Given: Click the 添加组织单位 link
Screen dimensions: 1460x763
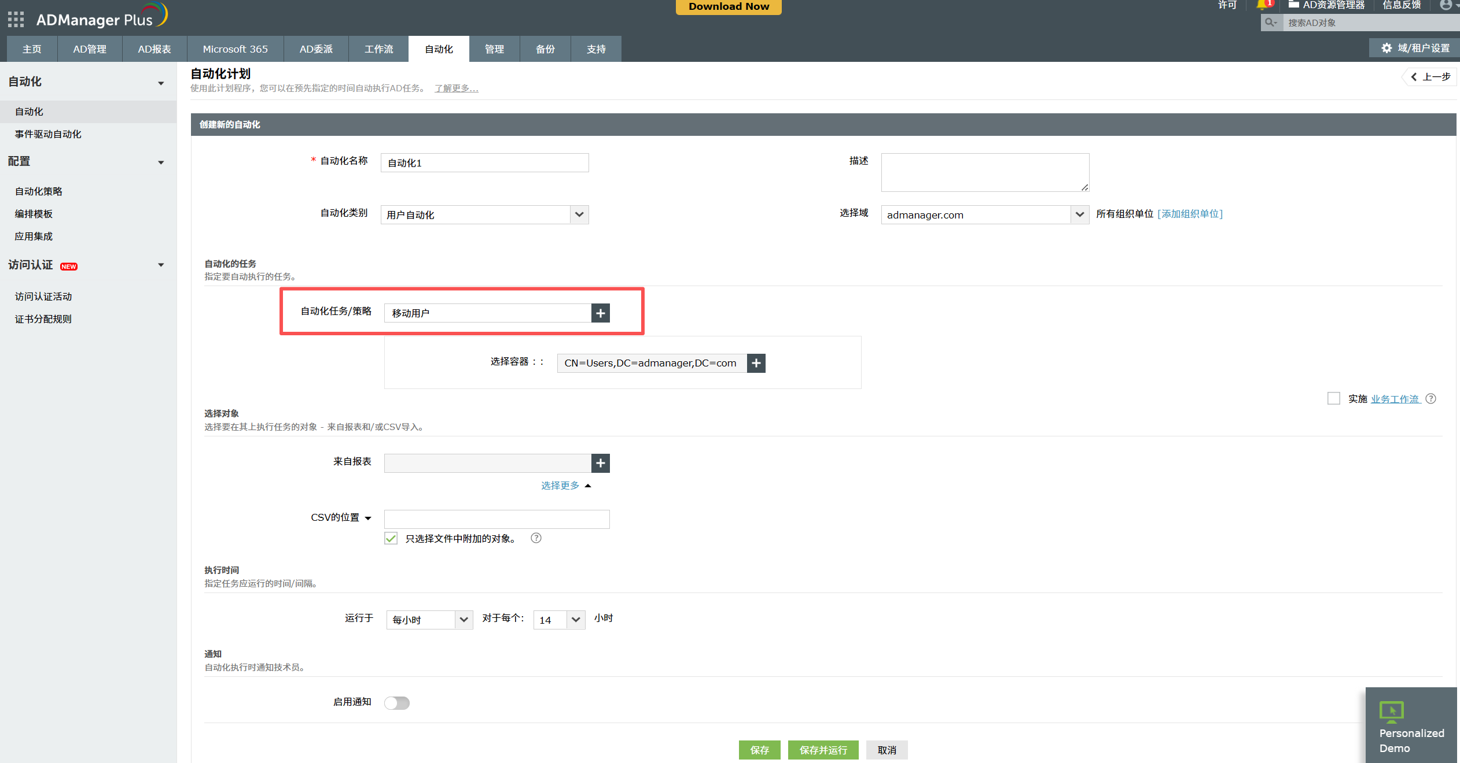Looking at the screenshot, I should point(1190,214).
